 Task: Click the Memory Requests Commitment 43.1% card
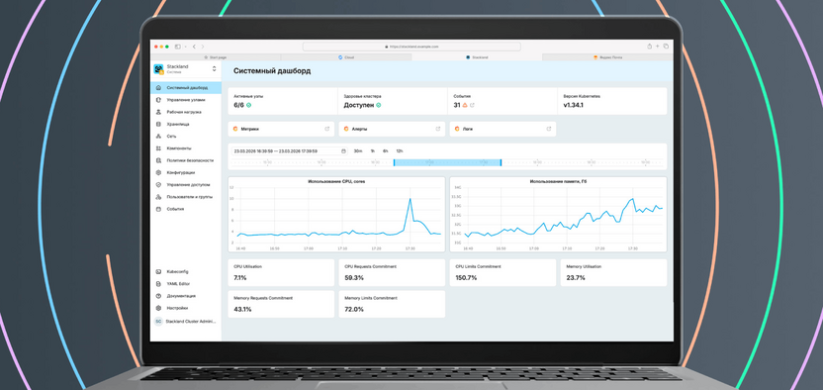(281, 304)
